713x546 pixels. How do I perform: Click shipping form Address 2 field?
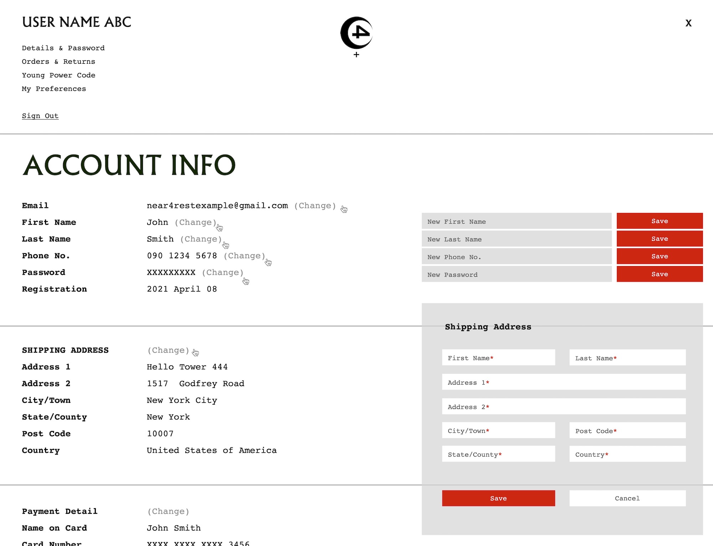[x=564, y=406]
